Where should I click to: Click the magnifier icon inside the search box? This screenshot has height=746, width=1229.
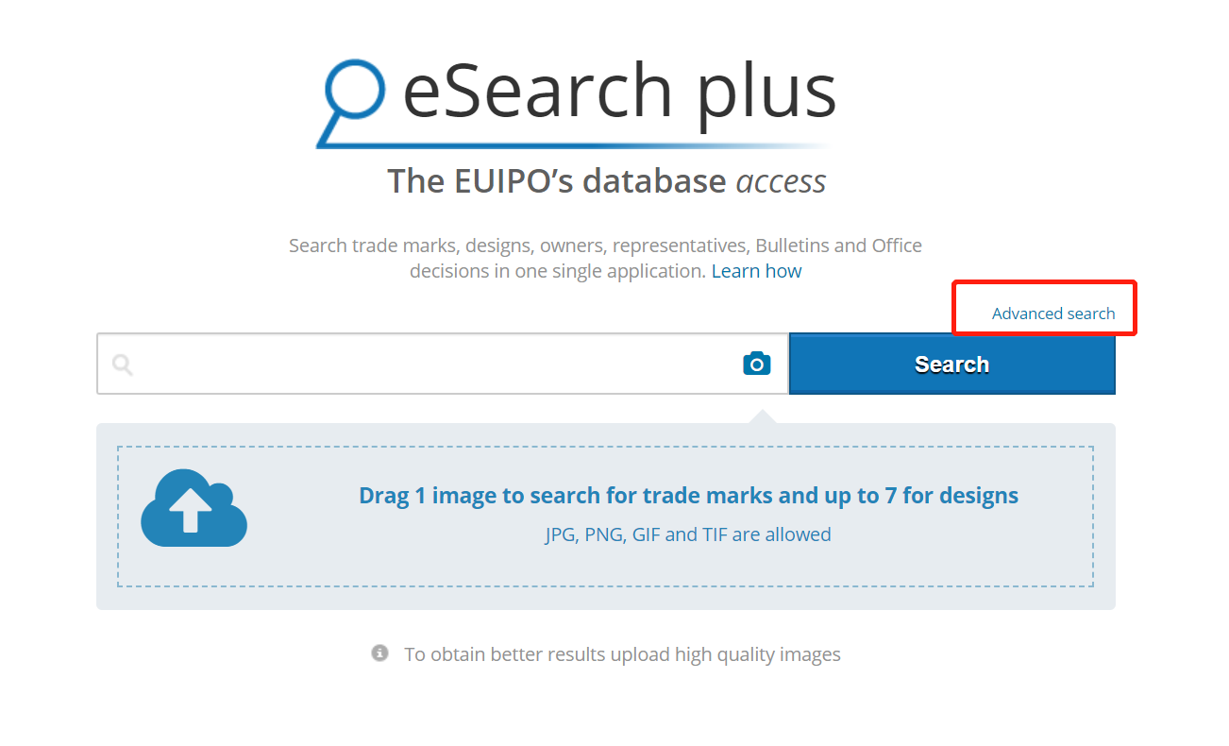click(x=123, y=365)
